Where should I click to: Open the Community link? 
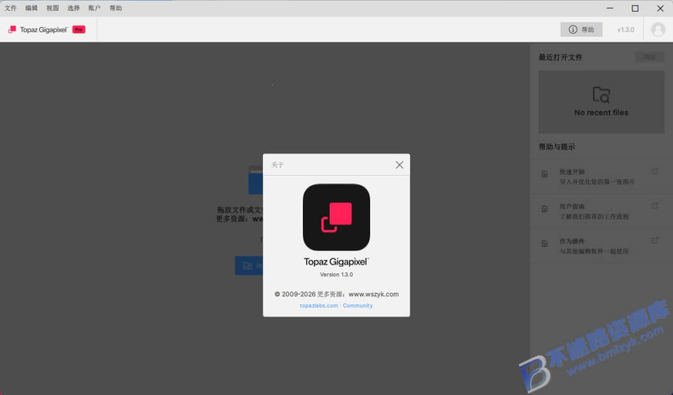pos(358,306)
